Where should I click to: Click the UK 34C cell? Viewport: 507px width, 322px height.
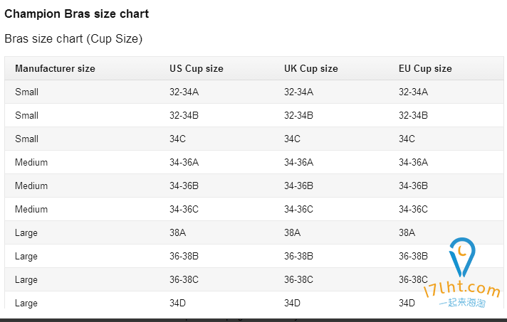tap(292, 139)
